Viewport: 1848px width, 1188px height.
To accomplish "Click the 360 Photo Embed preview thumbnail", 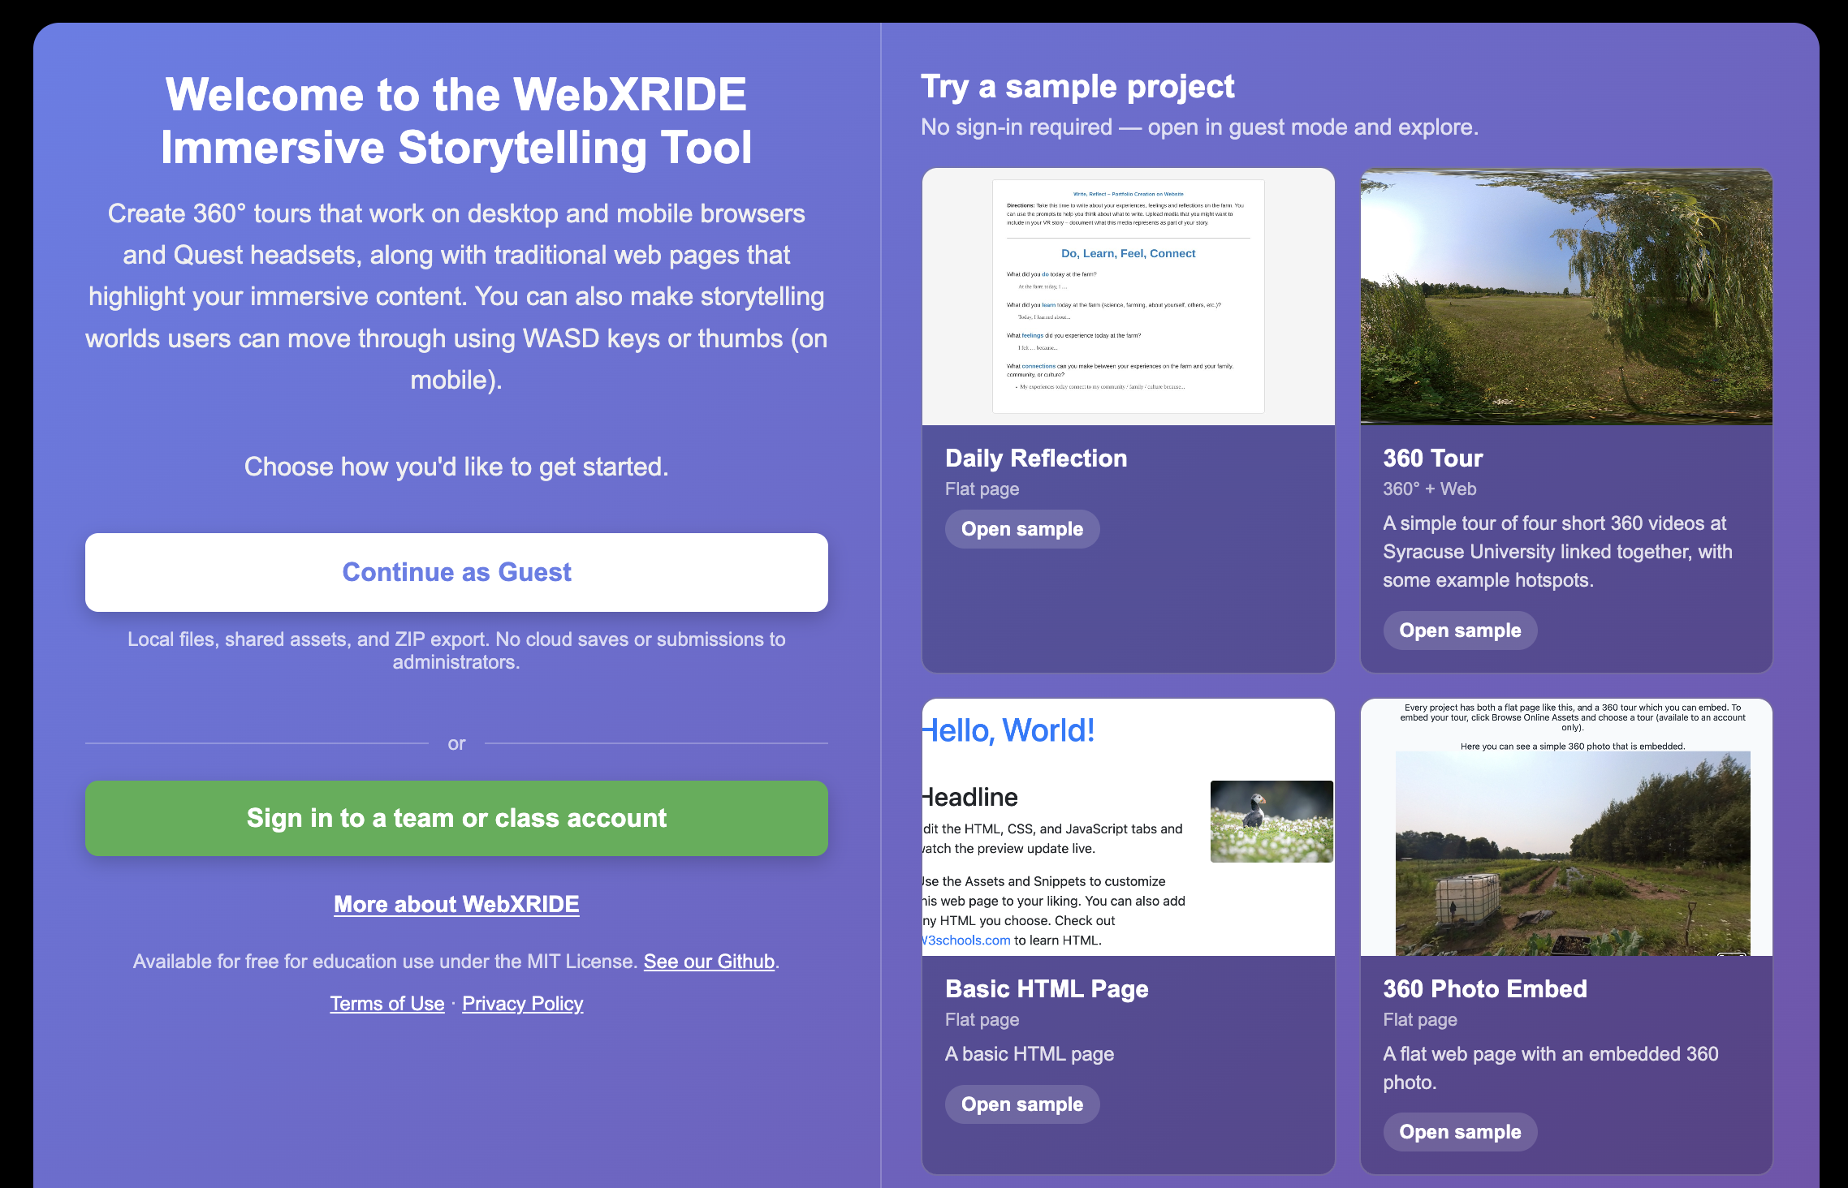I will pos(1566,827).
